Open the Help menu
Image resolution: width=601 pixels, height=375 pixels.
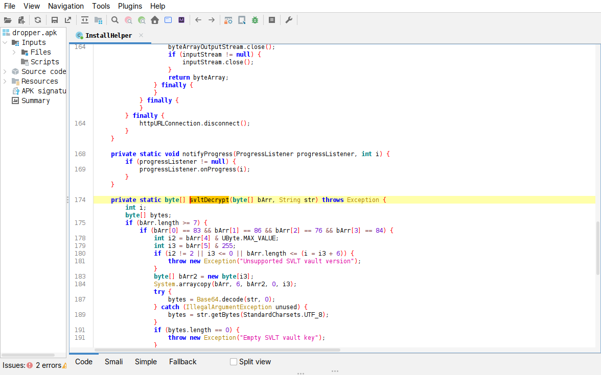[157, 6]
